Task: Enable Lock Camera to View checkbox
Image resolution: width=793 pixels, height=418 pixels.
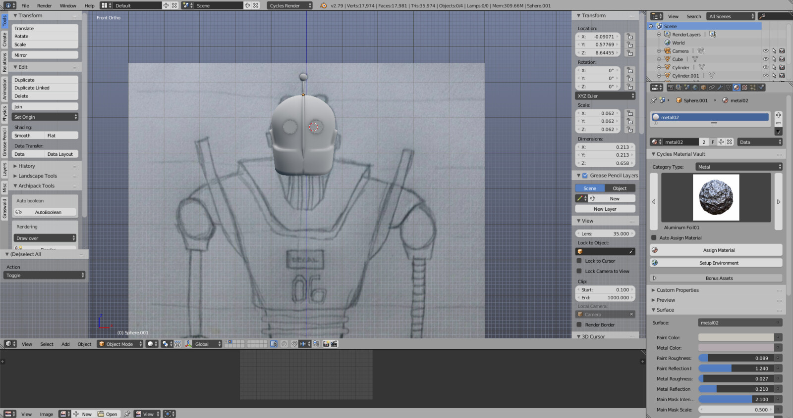Action: tap(579, 271)
